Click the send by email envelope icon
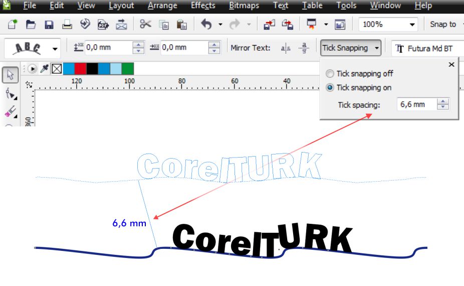 click(x=121, y=24)
